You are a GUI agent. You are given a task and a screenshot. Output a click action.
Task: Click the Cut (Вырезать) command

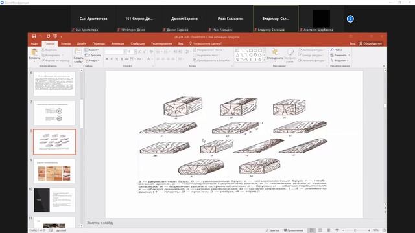click(49, 50)
